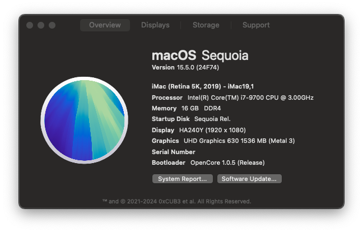Click the Memory 16 GB DDR4 line
363x232 pixels.
pos(187,108)
